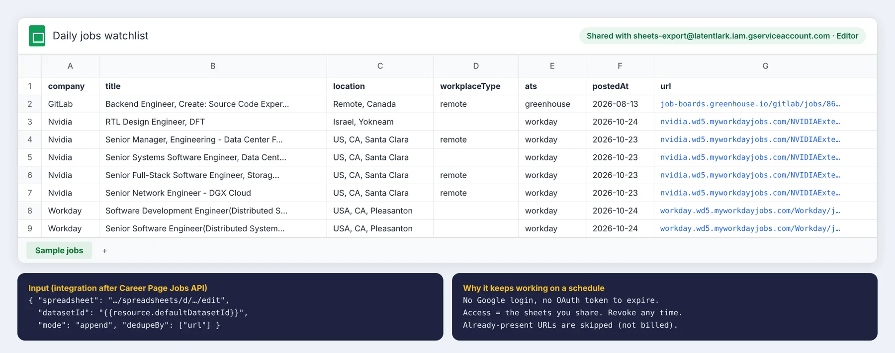This screenshot has width=895, height=353.
Task: Open the Nvidia URL in row 7
Action: click(750, 193)
